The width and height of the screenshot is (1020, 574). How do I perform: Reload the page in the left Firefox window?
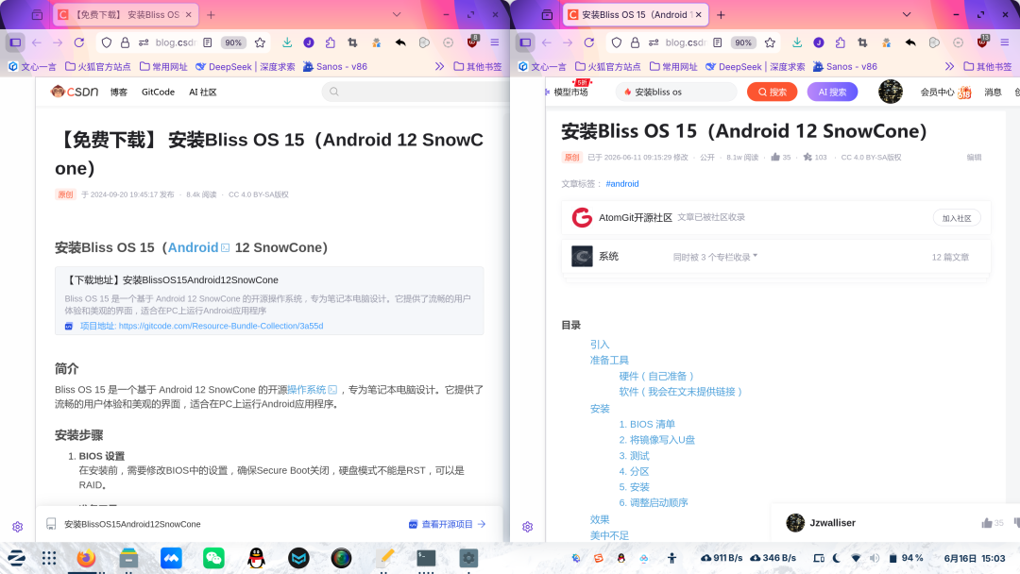point(78,42)
